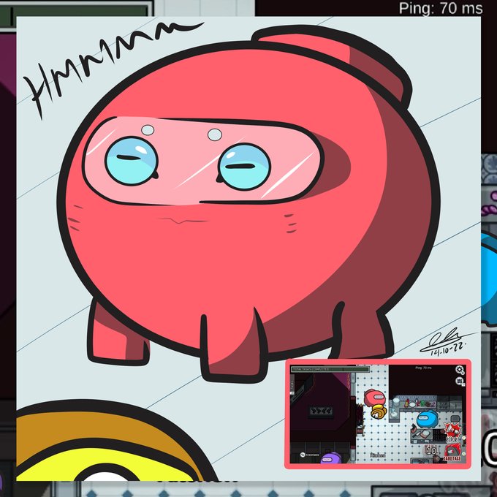Click the Sabotage button in the inset game
The image size is (497, 497).
click(452, 452)
